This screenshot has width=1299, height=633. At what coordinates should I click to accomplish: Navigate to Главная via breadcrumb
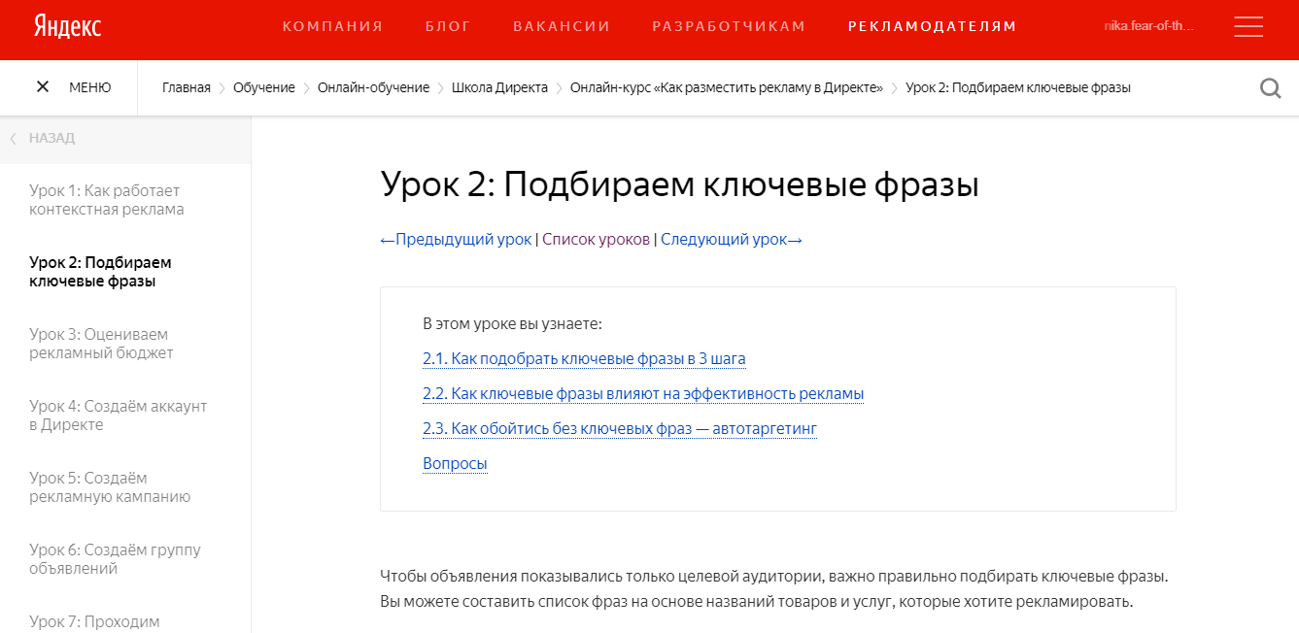tap(186, 87)
